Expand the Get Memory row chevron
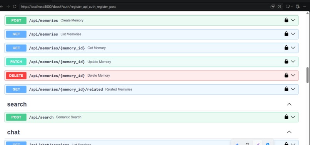310x145 pixels. (x=293, y=48)
